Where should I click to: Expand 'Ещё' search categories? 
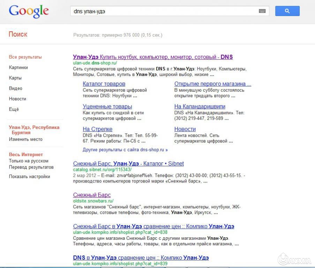[14, 109]
